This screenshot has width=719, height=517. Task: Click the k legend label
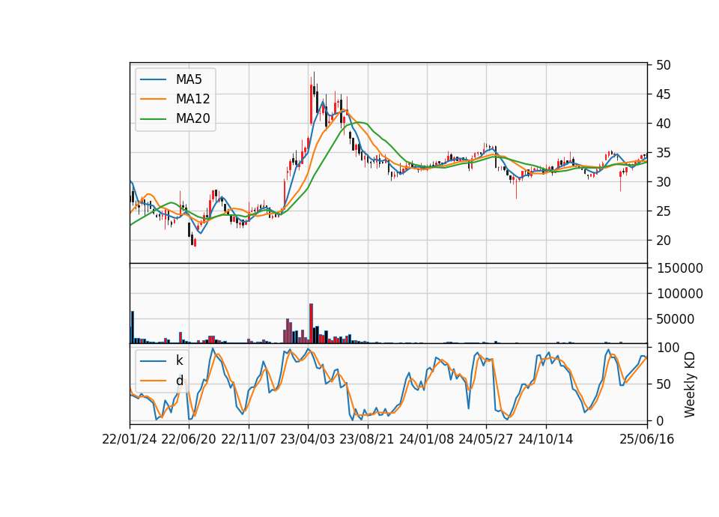tap(179, 360)
